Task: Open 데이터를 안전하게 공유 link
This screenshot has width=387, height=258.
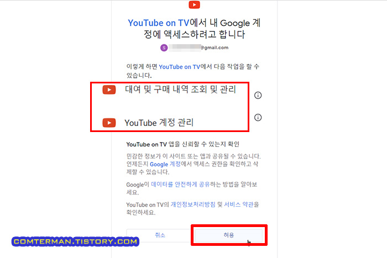Action: tap(180, 185)
